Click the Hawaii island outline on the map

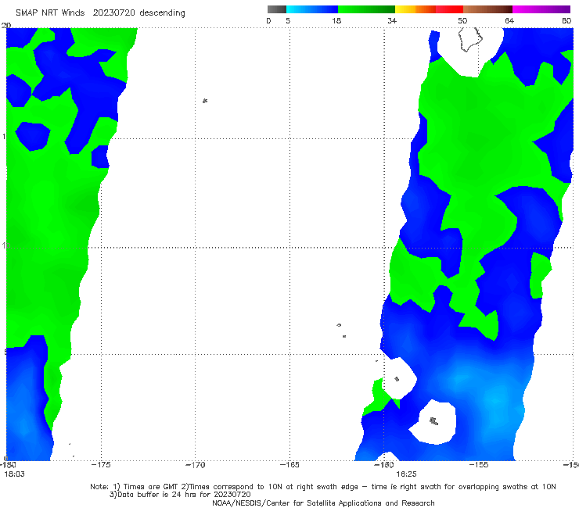(x=470, y=40)
